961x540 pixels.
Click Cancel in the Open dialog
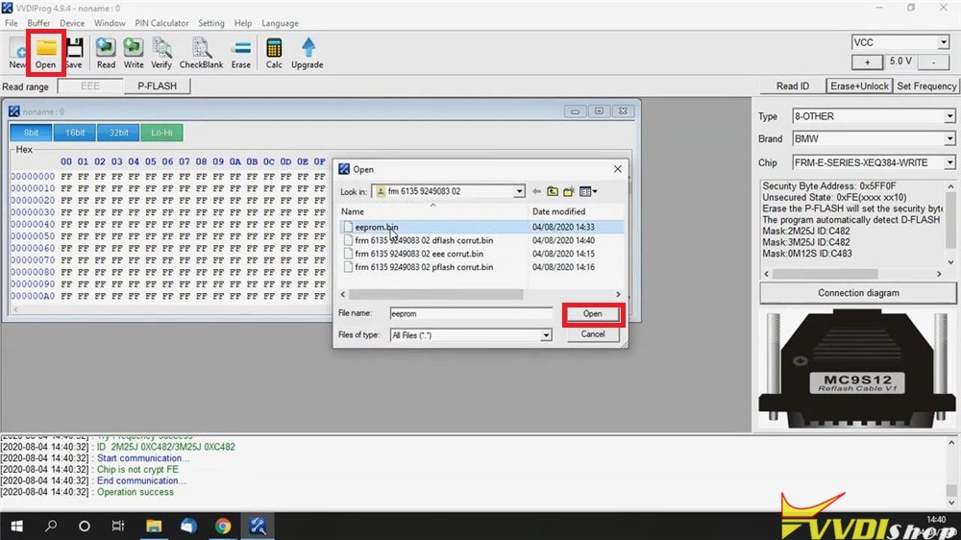593,334
